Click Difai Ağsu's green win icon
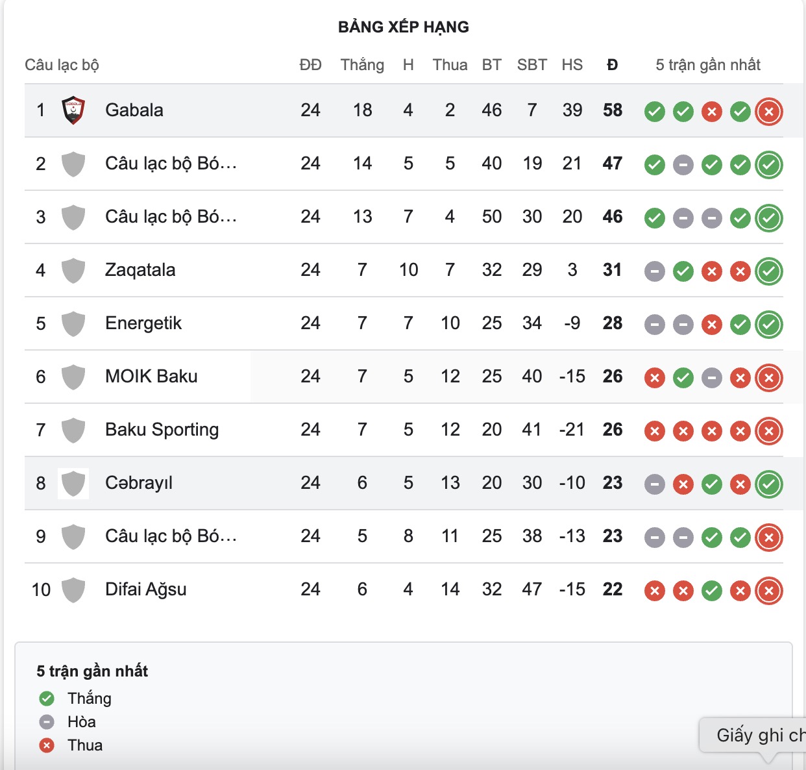 712,591
